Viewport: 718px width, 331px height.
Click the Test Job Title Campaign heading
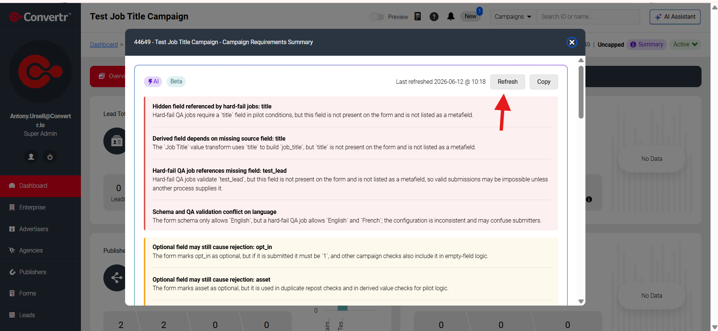[139, 17]
